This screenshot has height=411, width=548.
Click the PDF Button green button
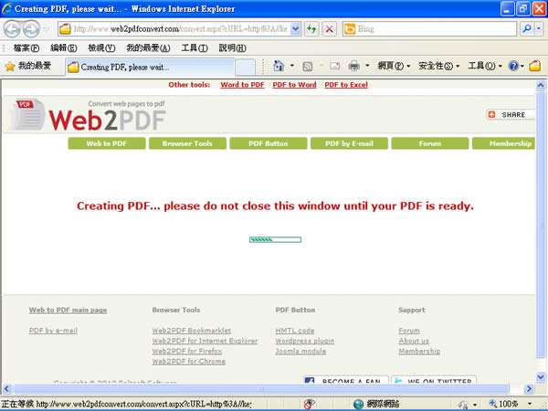coord(268,143)
